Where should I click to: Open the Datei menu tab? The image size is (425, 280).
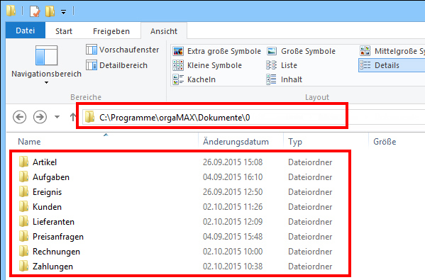26,30
